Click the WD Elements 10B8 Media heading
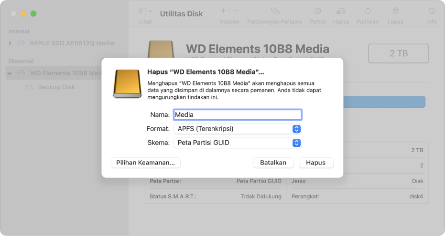The height and width of the screenshot is (236, 445). pos(258,49)
